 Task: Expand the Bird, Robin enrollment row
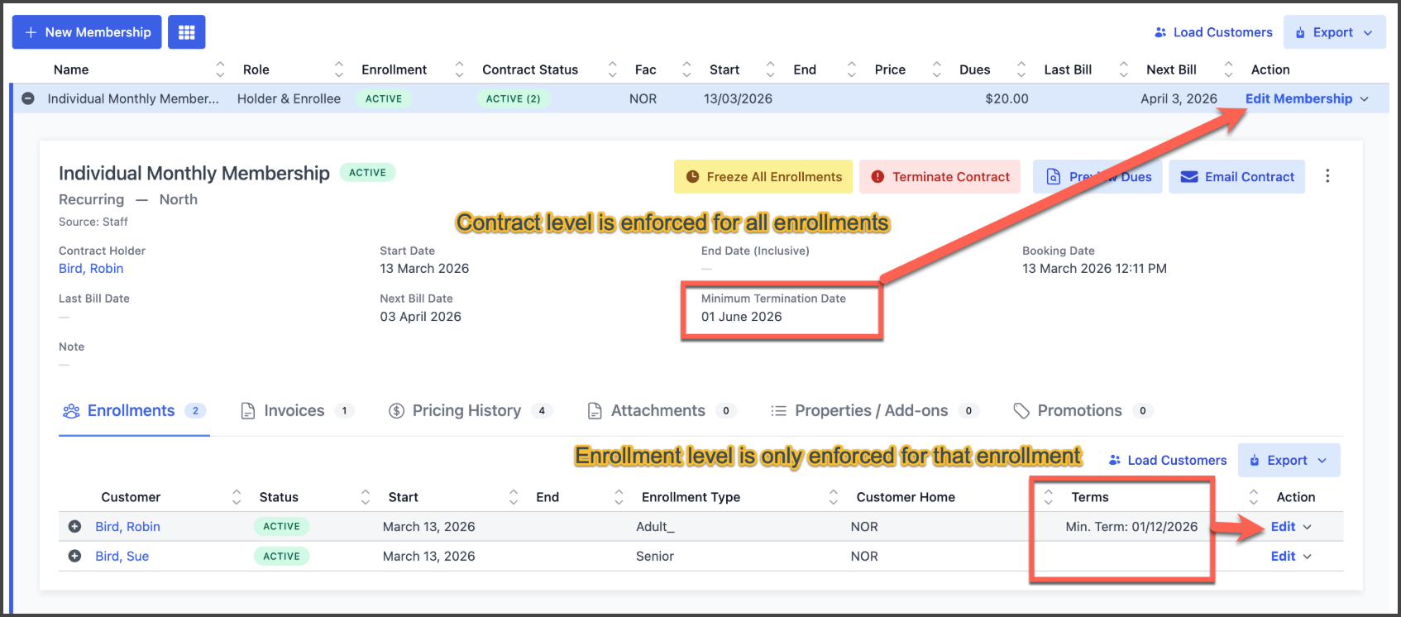point(74,527)
